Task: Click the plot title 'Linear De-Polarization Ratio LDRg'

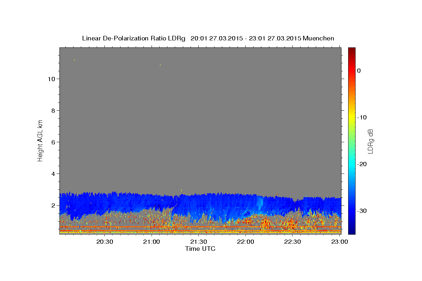Action: click(134, 38)
